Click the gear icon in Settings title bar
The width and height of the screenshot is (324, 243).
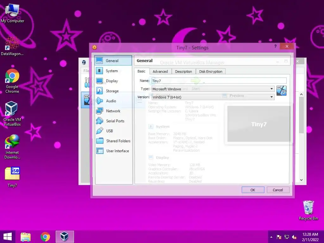click(94, 47)
